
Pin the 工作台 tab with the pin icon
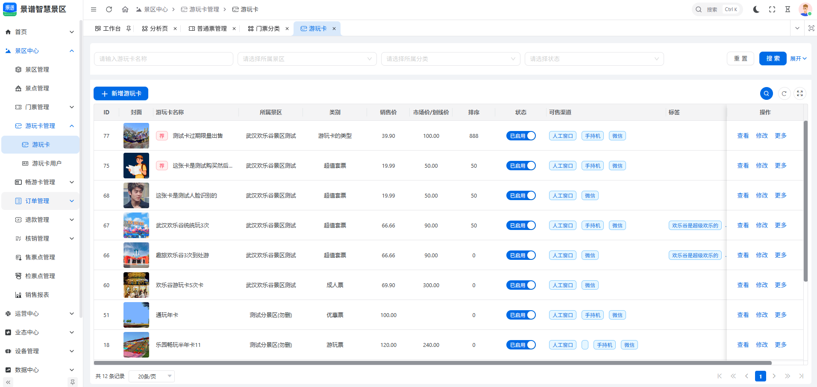[x=129, y=29]
